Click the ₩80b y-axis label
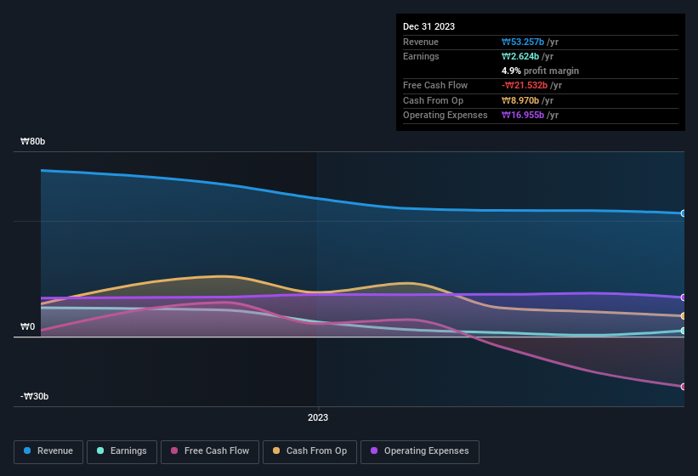698x476 pixels. click(x=32, y=141)
